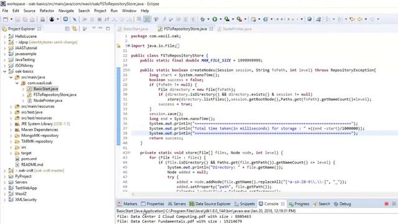Select README.md in Project Explorer
The height and width of the screenshot is (224, 398).
(32, 165)
